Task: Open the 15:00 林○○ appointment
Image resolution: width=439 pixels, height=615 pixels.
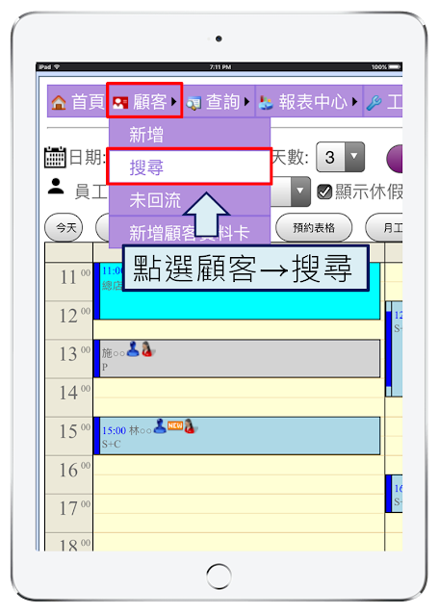Action: click(x=237, y=435)
